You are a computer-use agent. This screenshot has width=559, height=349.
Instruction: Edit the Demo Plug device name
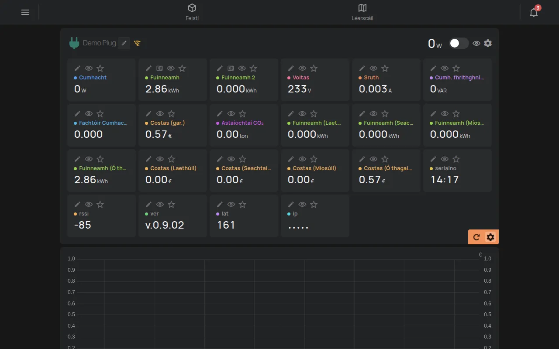(124, 43)
